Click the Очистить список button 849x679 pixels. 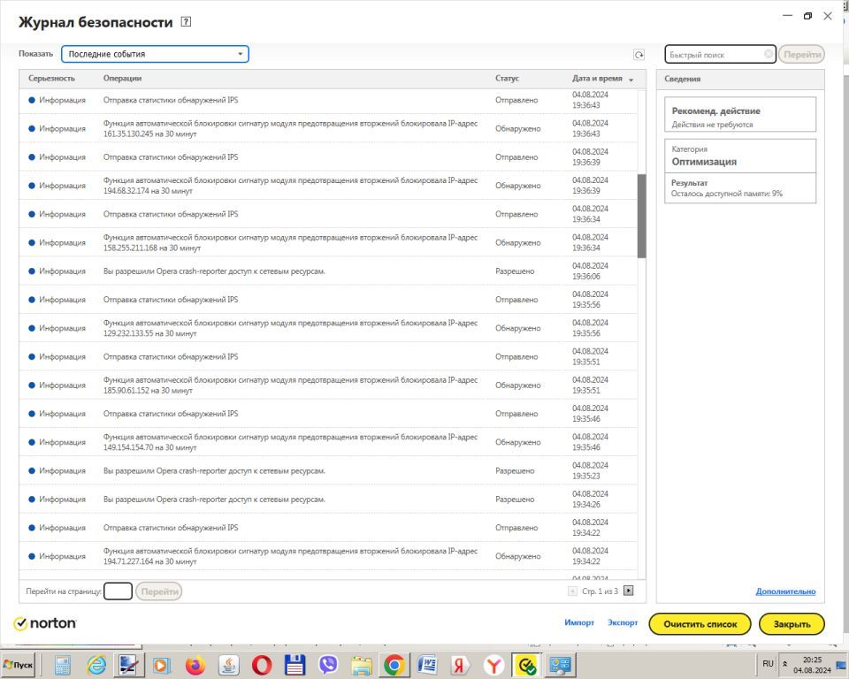pos(700,624)
